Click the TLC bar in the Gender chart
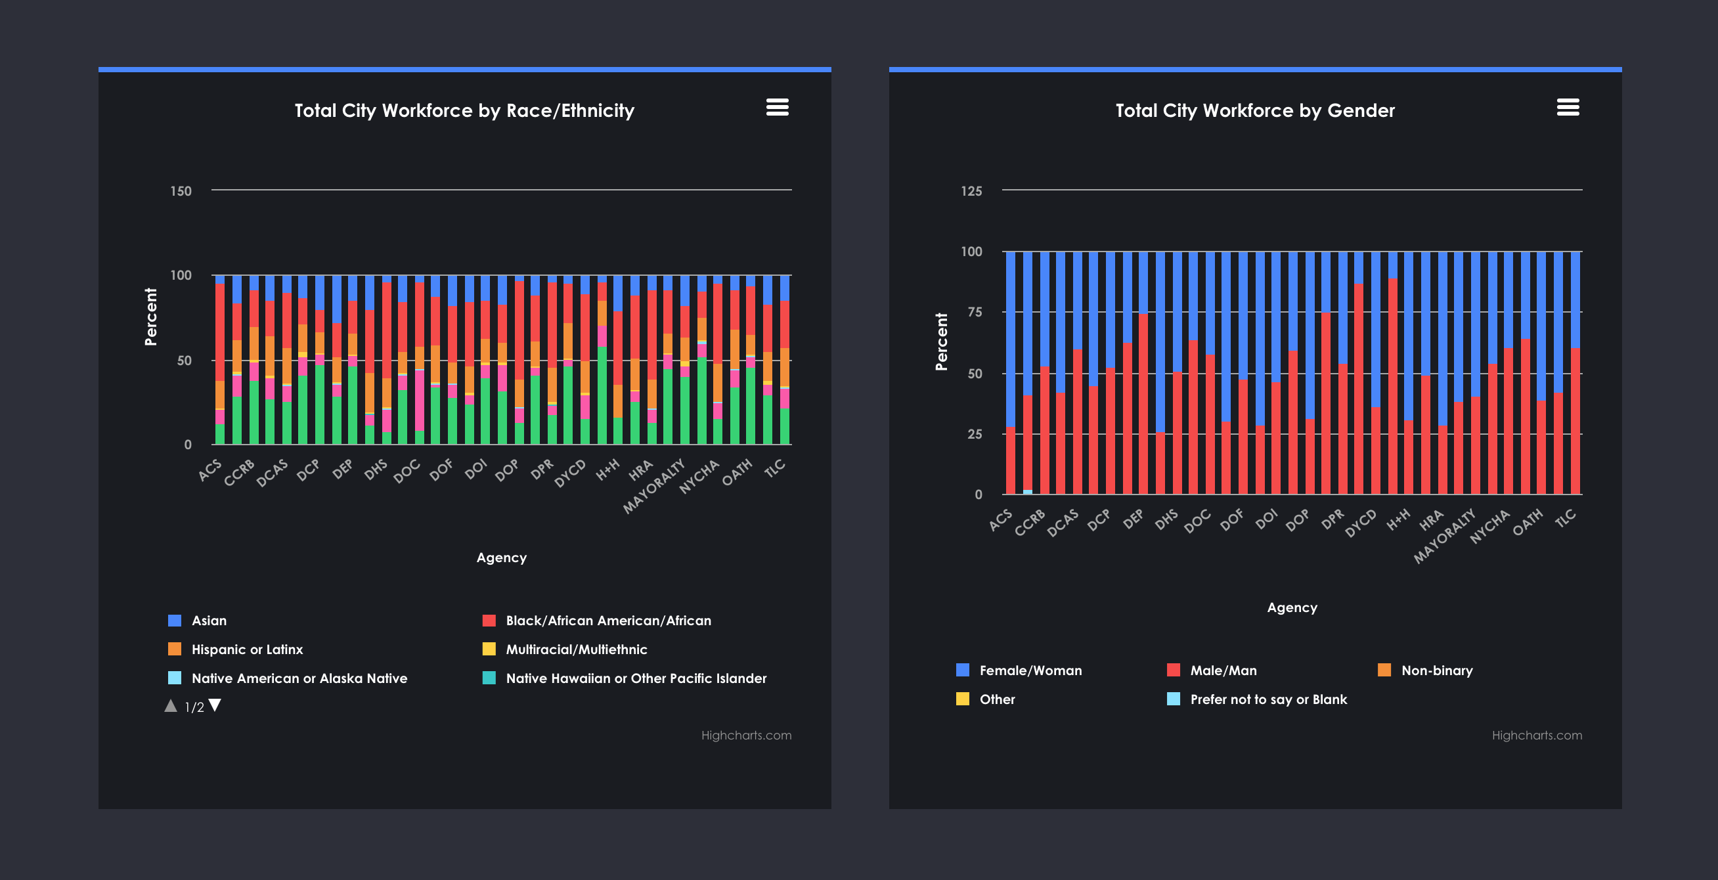The height and width of the screenshot is (880, 1718). [1575, 373]
